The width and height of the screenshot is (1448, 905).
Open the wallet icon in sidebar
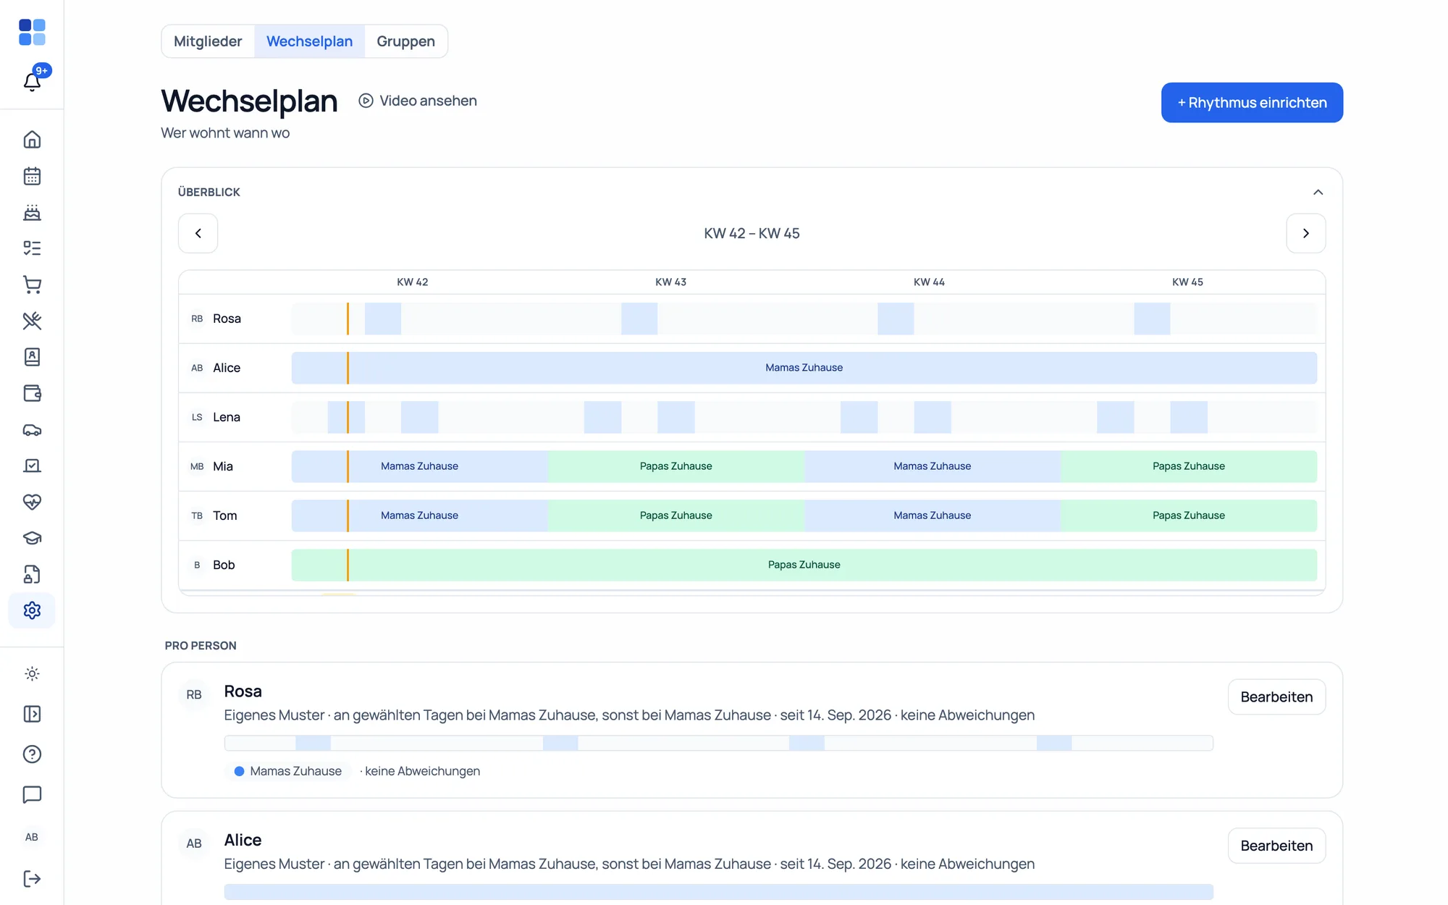point(32,393)
